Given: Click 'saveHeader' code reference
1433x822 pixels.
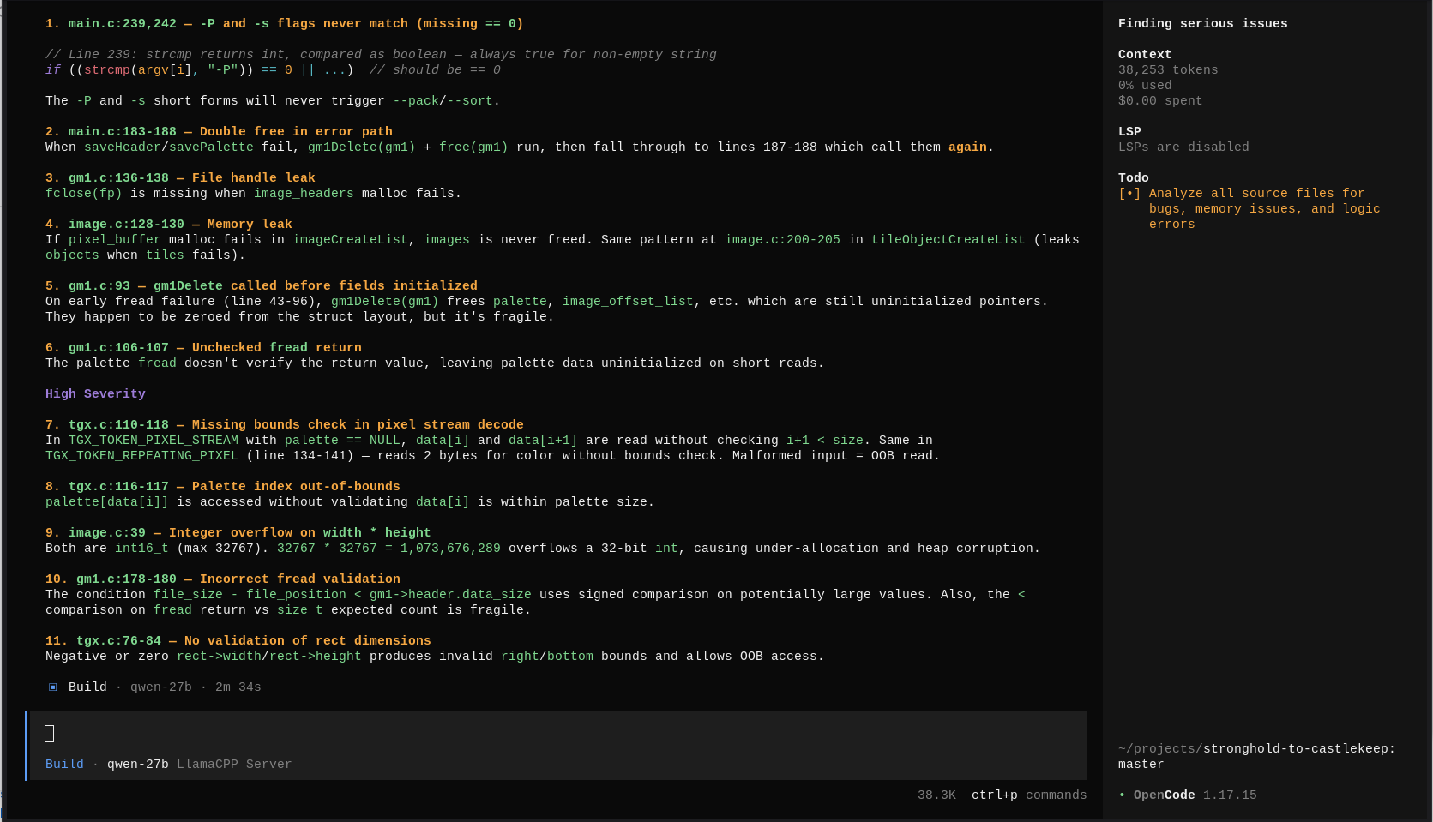Looking at the screenshot, I should pyautogui.click(x=123, y=147).
